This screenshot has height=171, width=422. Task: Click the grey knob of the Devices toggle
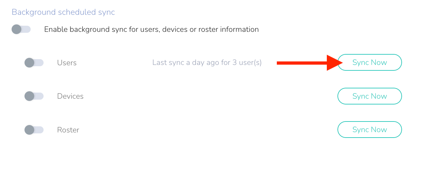pyautogui.click(x=29, y=96)
